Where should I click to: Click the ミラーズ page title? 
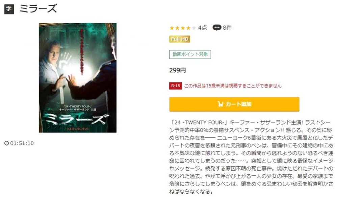click(x=38, y=9)
